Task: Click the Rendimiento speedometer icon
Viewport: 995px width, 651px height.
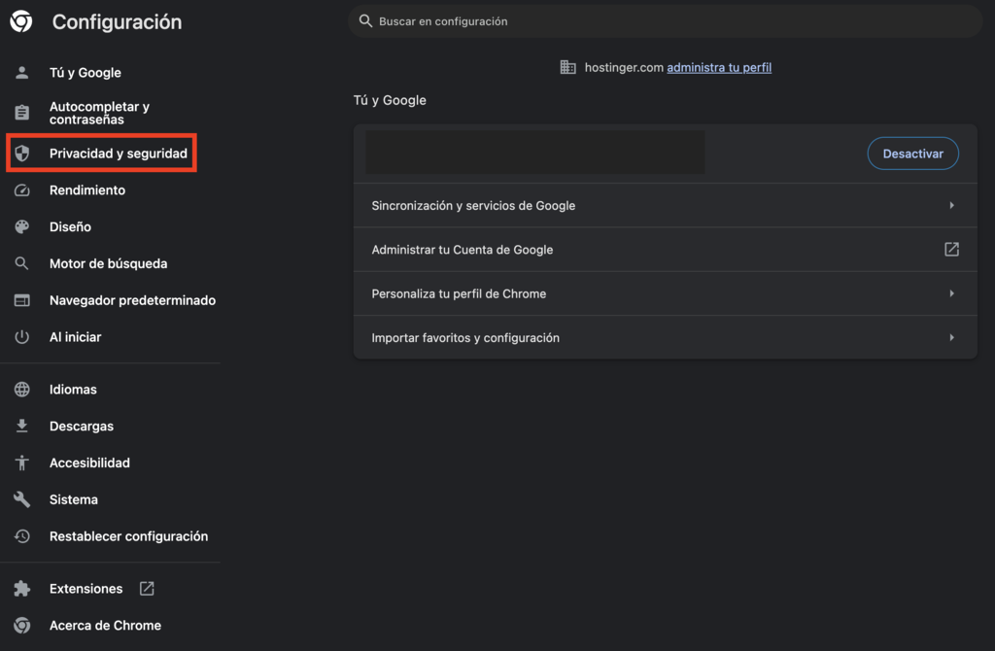Action: click(23, 190)
